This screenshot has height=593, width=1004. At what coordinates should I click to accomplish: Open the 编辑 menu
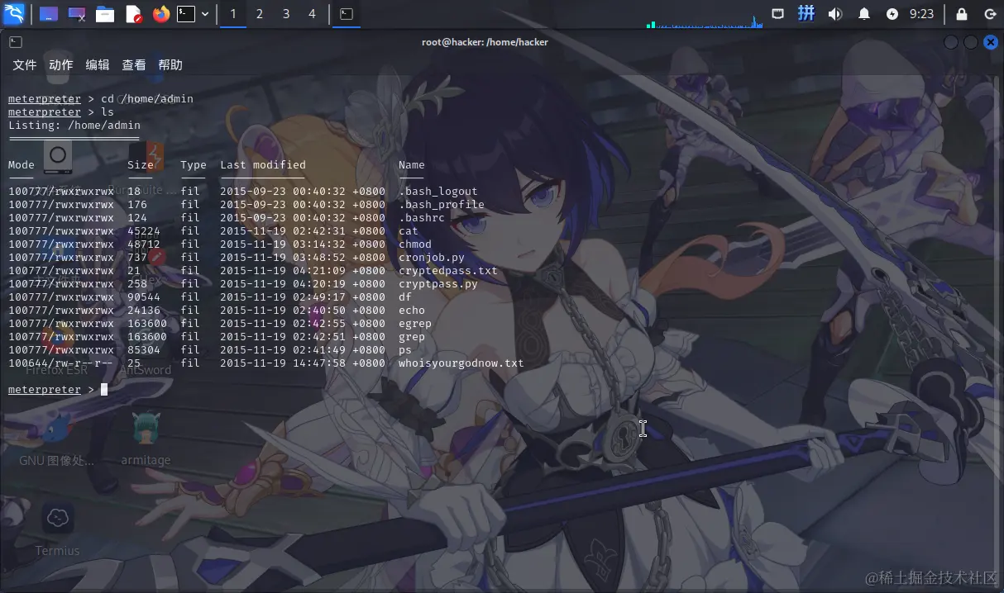click(98, 65)
